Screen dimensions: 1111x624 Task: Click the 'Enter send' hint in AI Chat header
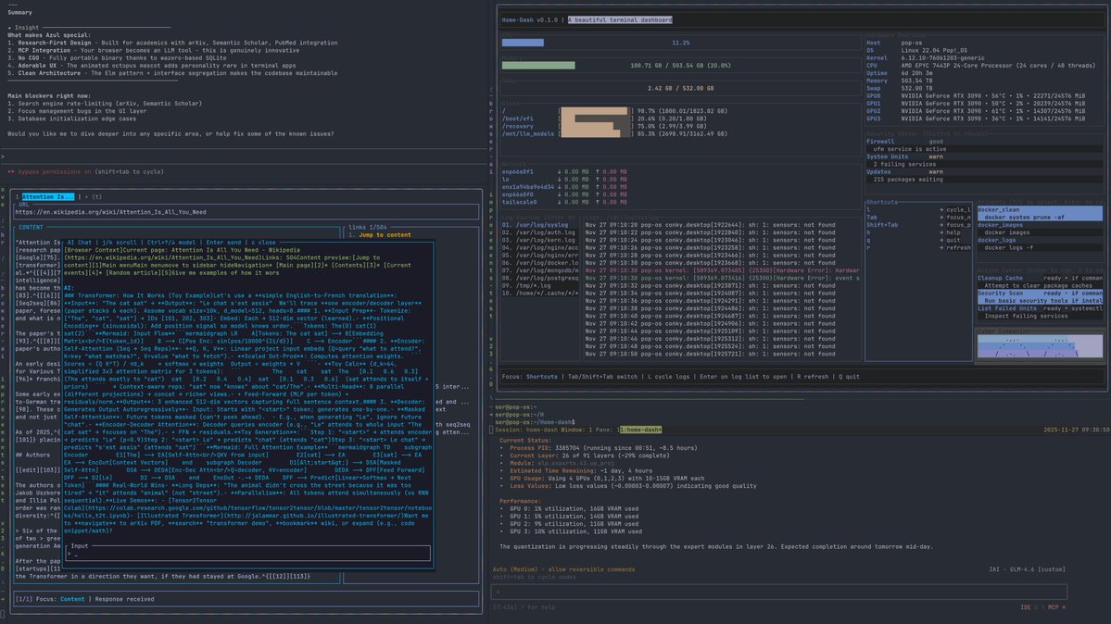click(224, 243)
